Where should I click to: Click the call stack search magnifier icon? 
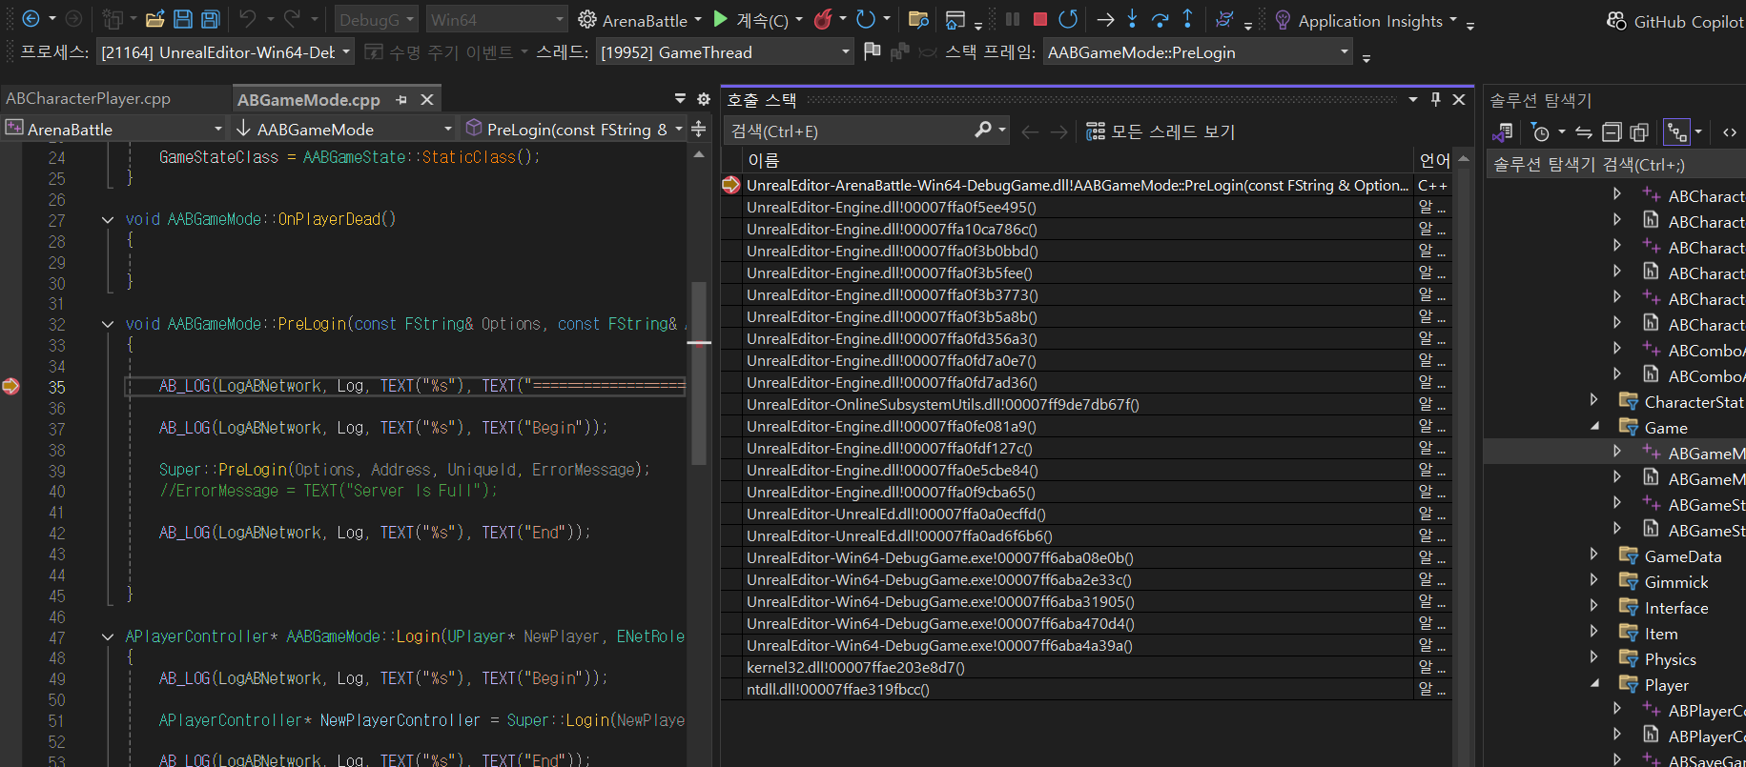(x=983, y=130)
